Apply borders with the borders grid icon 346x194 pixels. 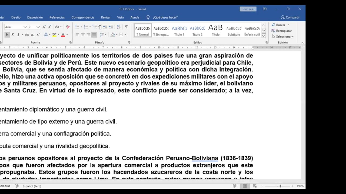tap(121, 35)
